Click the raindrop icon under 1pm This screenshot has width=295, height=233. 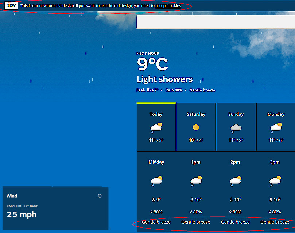pos(191,212)
